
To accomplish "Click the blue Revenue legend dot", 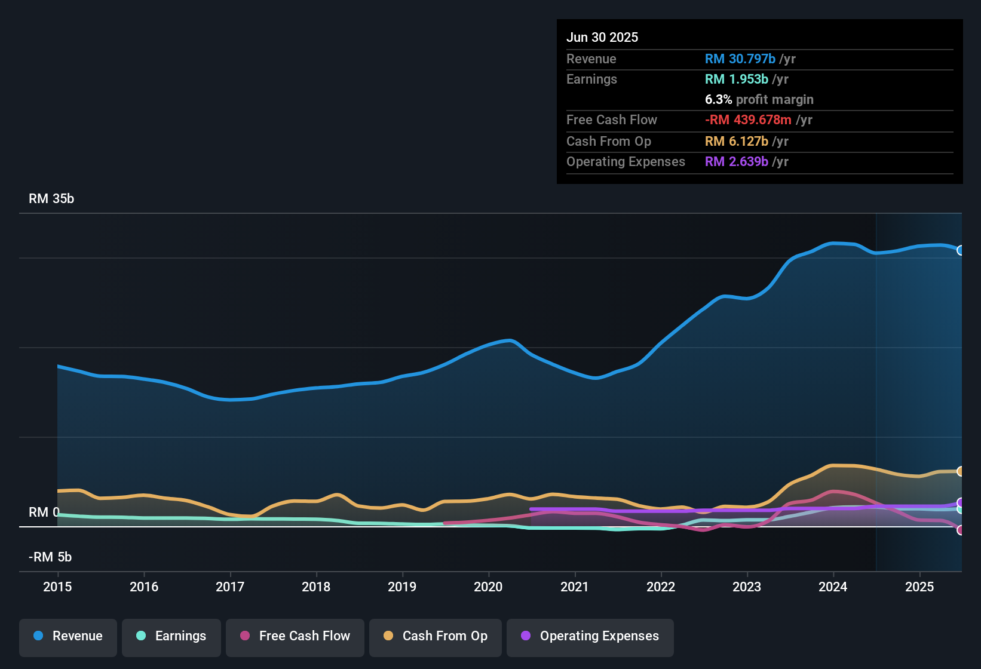I will 38,636.
